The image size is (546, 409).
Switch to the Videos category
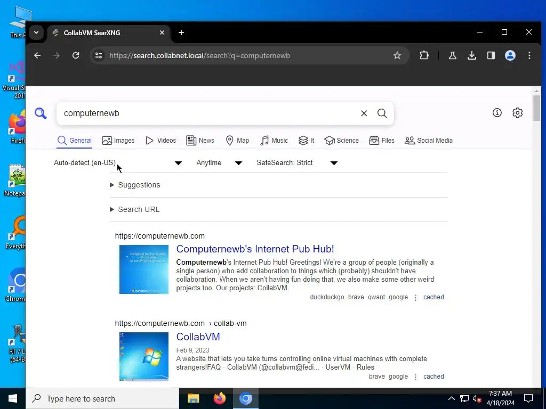click(x=160, y=141)
